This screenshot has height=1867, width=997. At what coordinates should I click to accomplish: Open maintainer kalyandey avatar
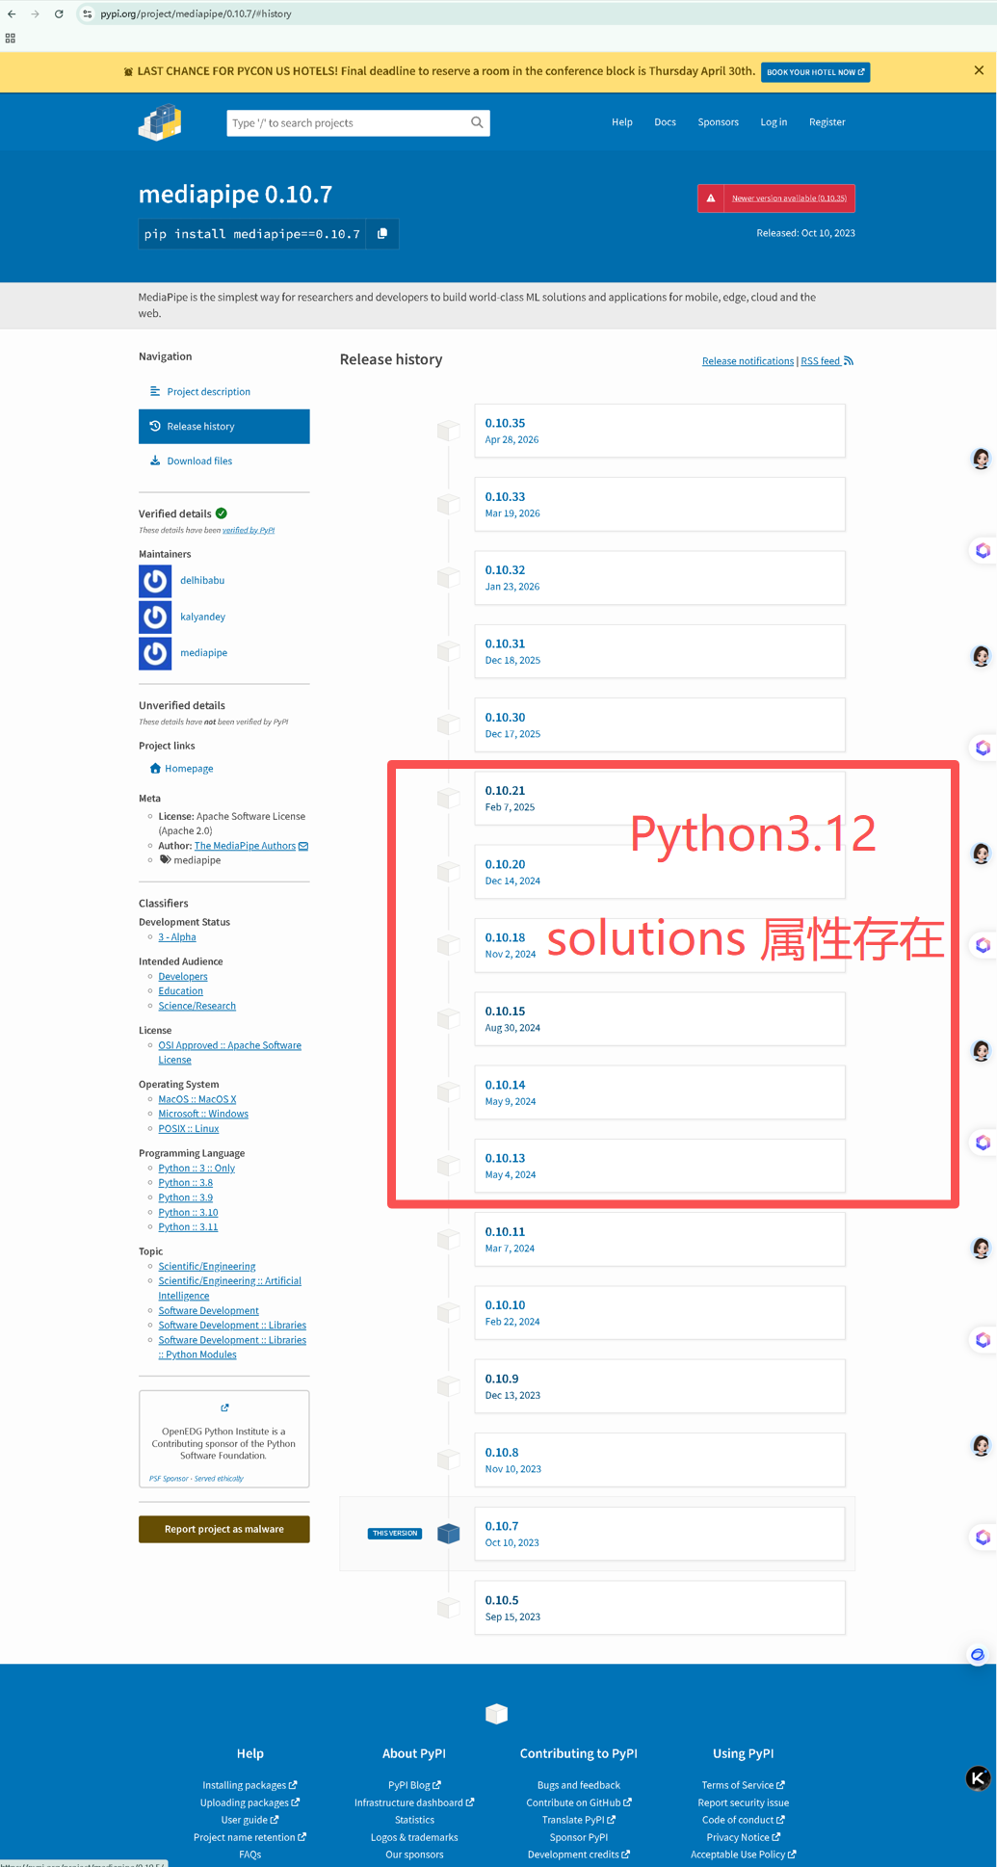tap(155, 617)
